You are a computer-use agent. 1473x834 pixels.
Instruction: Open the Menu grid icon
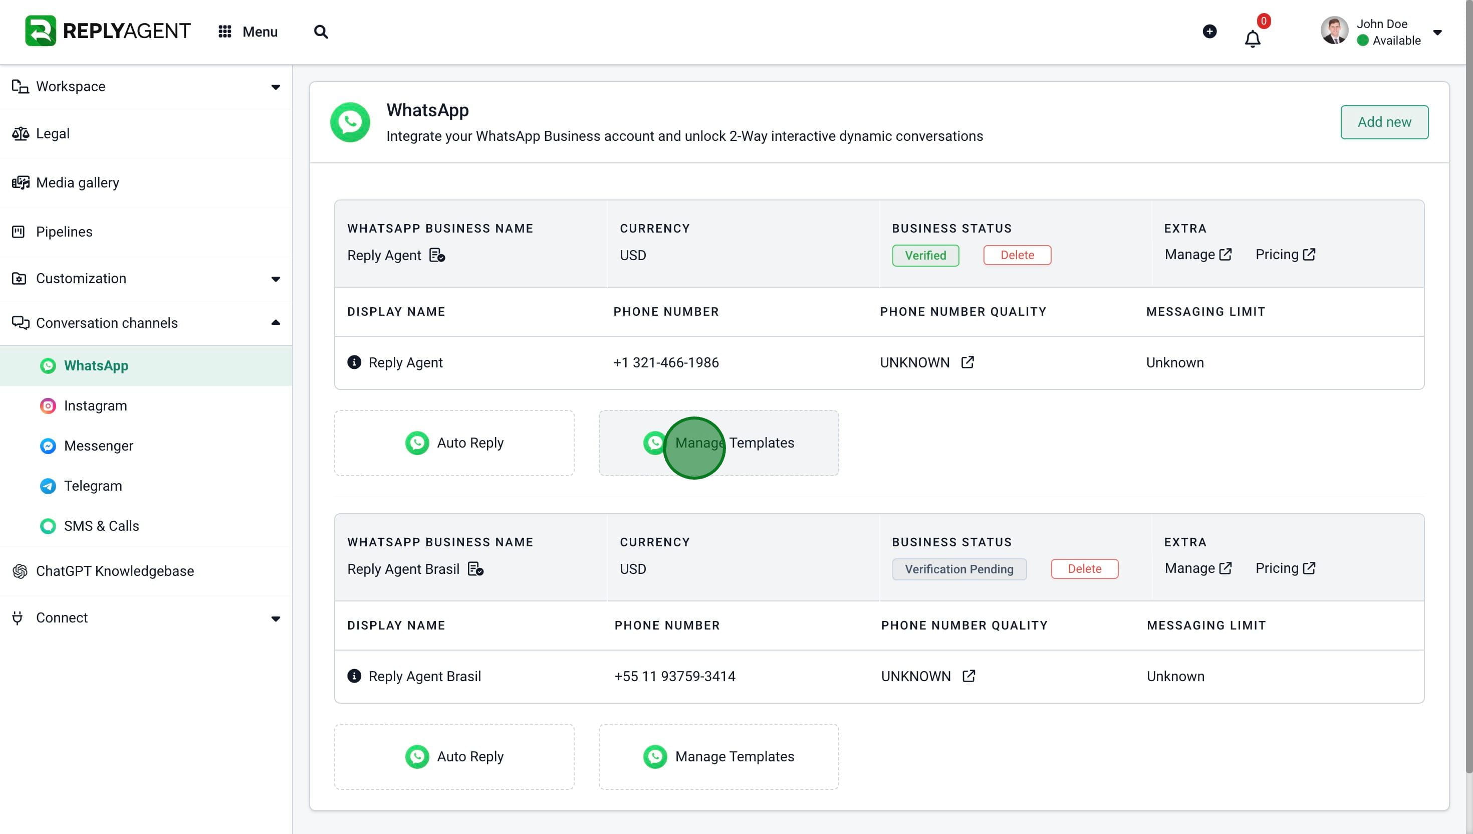coord(225,32)
